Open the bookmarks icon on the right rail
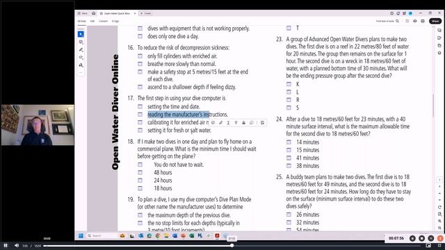The height and width of the screenshot is (250, 445). pos(439,37)
